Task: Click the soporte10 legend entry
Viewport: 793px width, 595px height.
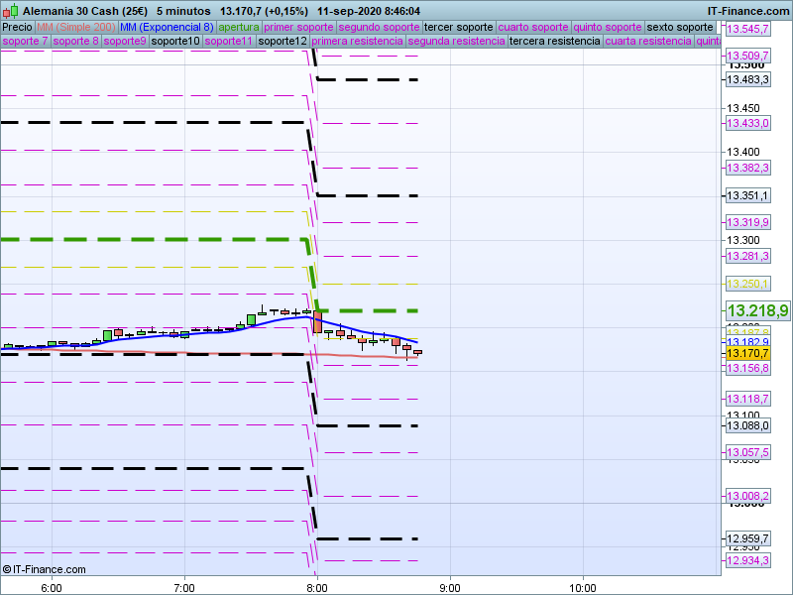Action: point(176,42)
